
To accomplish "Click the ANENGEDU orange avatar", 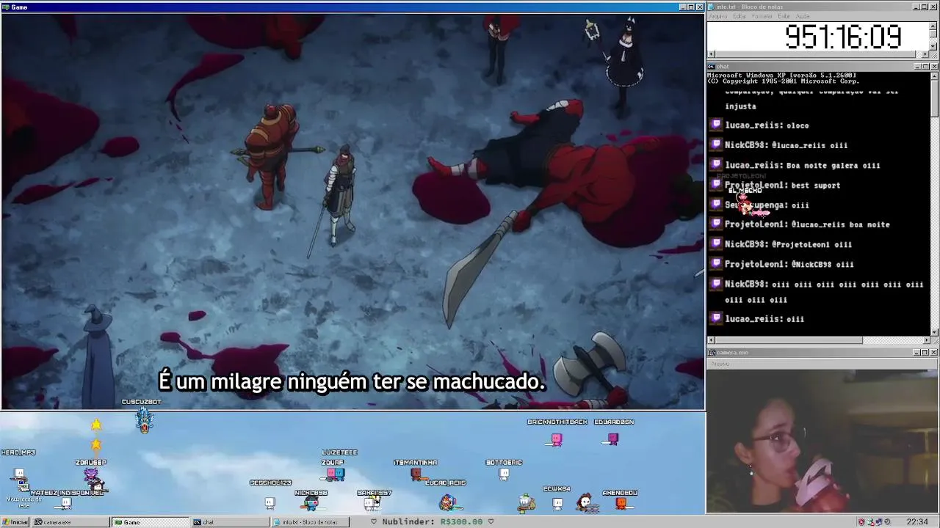I will pos(621,503).
